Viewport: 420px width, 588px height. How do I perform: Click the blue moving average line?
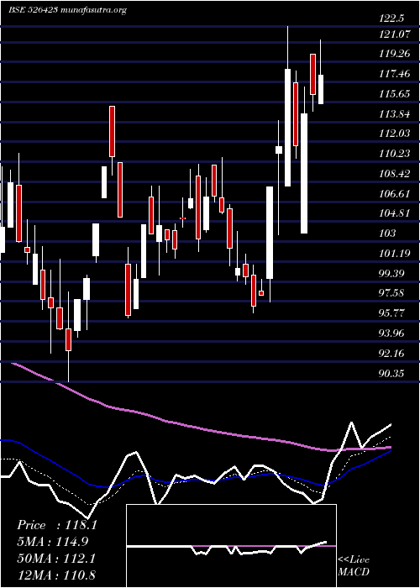(195, 479)
